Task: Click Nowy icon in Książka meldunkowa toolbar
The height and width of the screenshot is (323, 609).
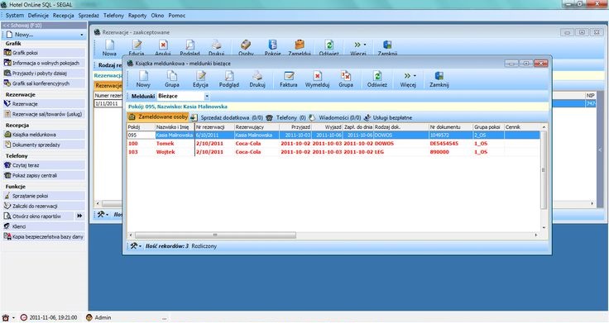Action: point(143,79)
